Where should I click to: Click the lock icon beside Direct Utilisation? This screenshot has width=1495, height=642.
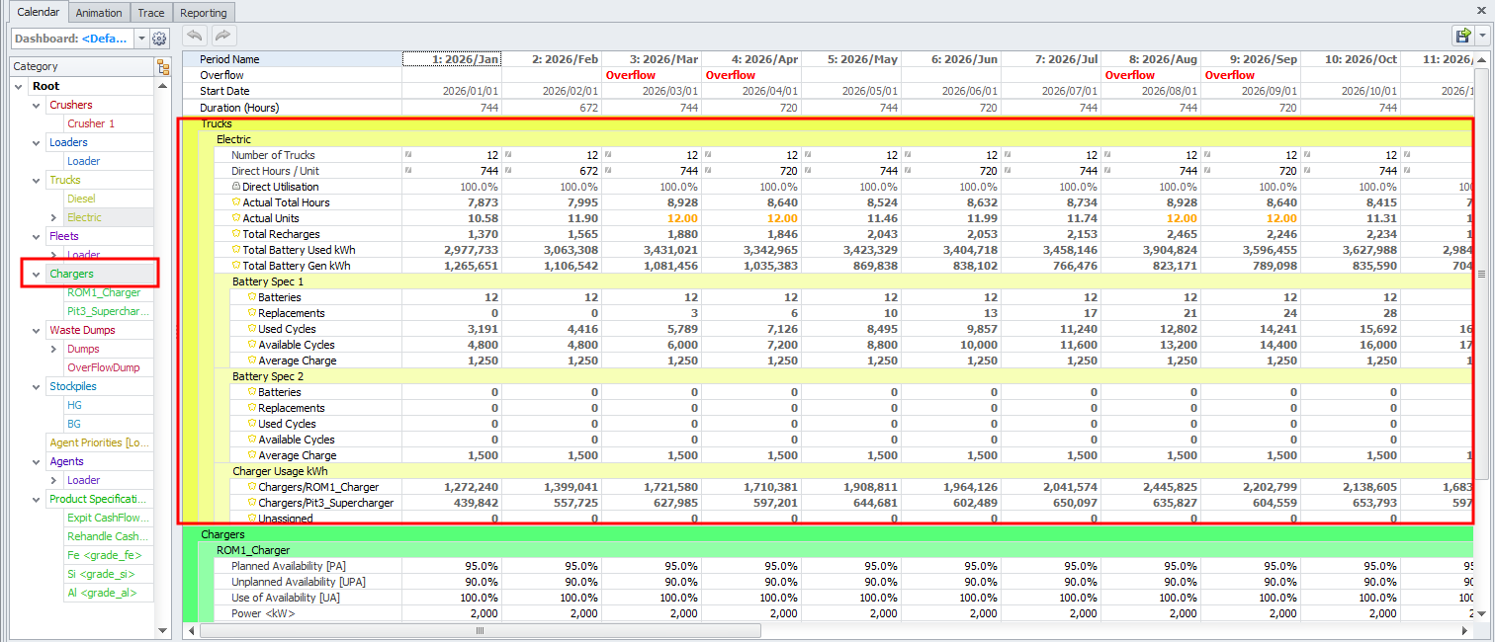235,187
